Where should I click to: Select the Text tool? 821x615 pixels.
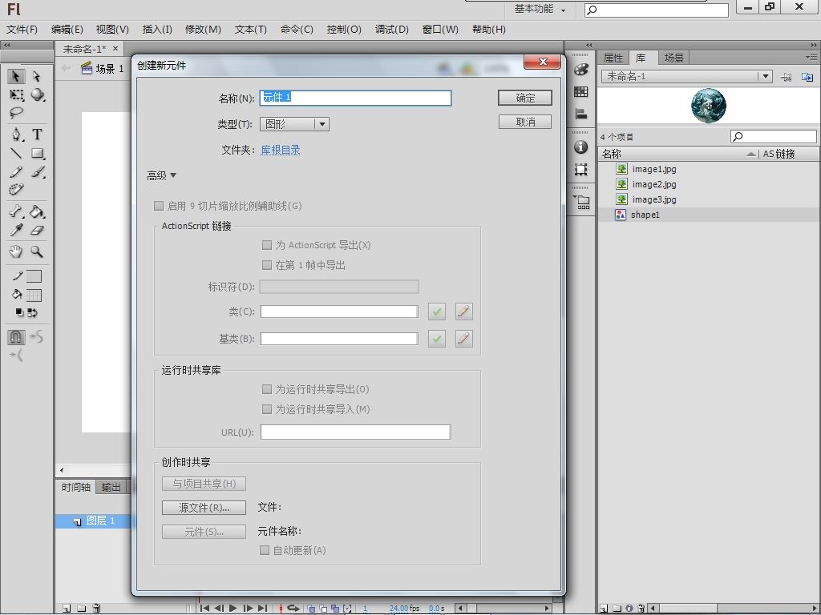point(37,135)
